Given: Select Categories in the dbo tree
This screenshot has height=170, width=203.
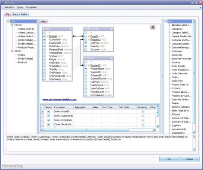Looking at the screenshot, I should [177, 29].
